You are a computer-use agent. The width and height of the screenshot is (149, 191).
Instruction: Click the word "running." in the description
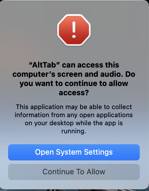click(x=74, y=131)
